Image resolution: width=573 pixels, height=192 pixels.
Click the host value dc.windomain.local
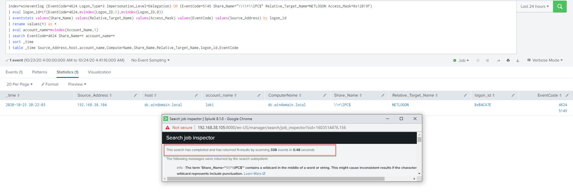click(163, 105)
